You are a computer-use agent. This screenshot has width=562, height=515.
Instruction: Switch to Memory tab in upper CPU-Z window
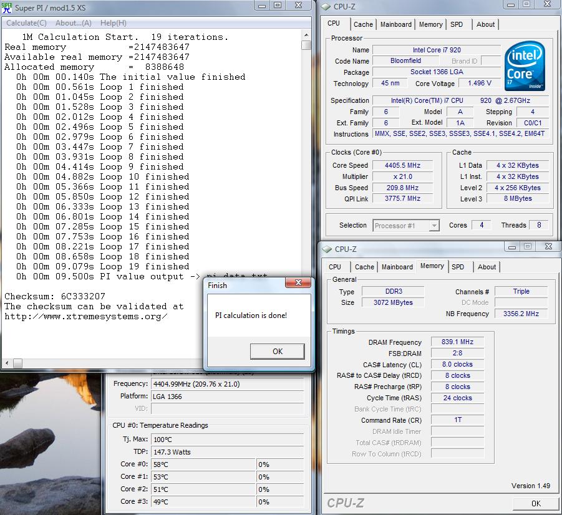pyautogui.click(x=430, y=24)
